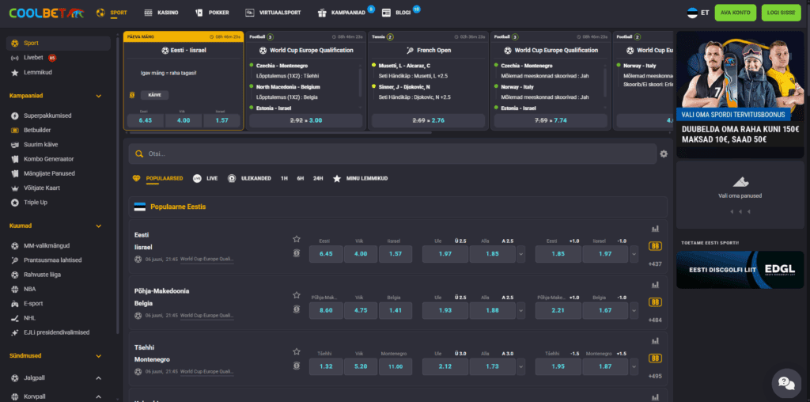Open NBA in sidebar
This screenshot has height=402, width=810.
(30, 290)
